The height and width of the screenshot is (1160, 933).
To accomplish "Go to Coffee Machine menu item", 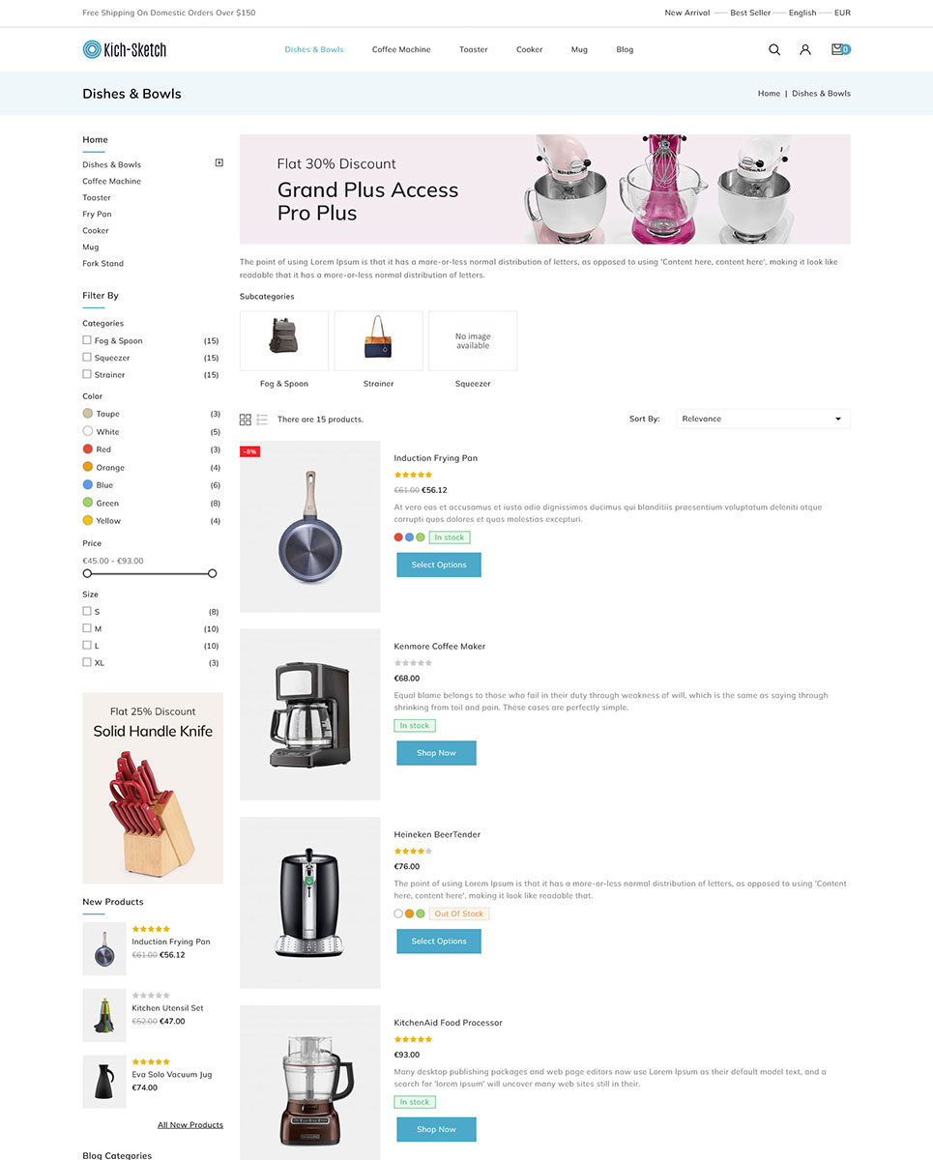I will [401, 49].
